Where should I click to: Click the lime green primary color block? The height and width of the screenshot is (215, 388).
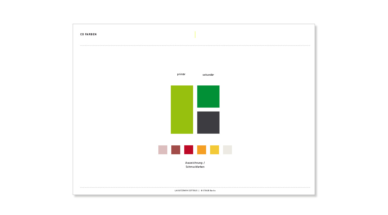coord(182,110)
